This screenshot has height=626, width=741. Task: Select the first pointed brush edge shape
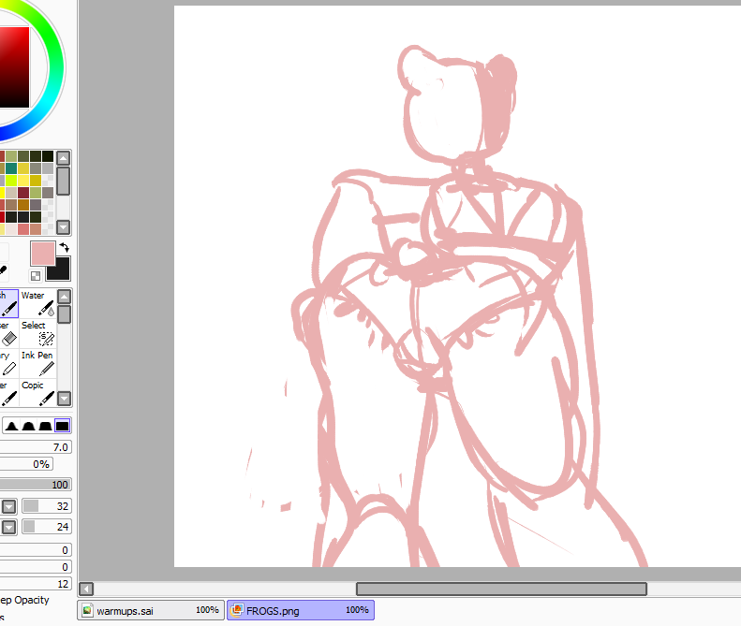click(x=12, y=426)
